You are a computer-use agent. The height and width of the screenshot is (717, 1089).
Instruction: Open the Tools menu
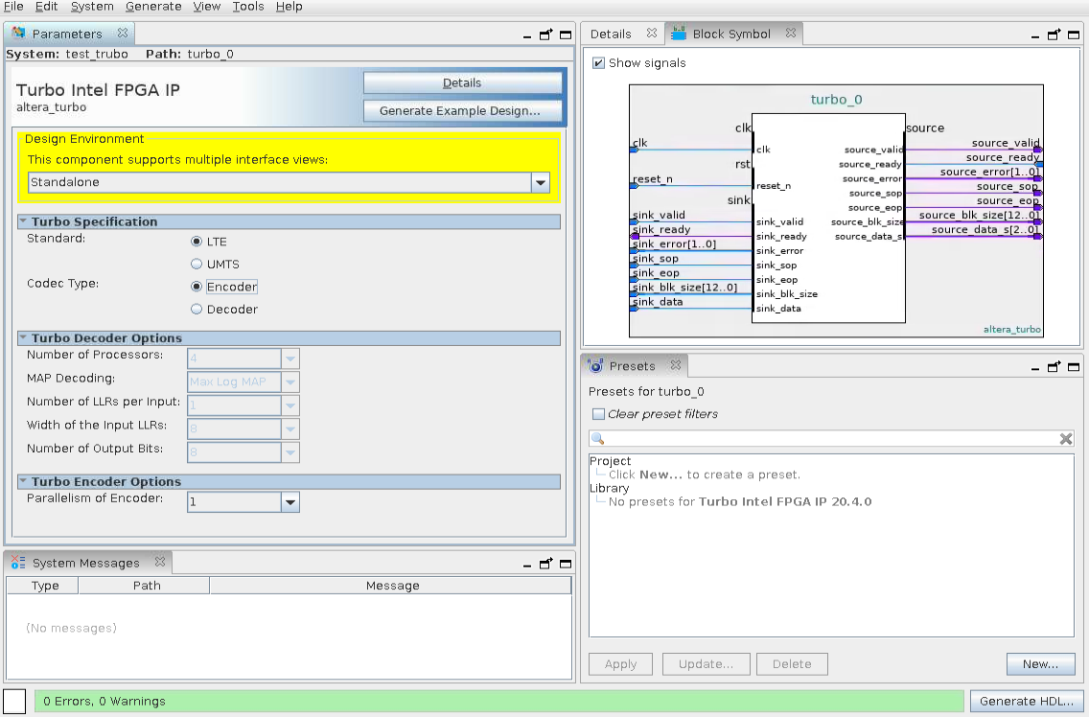pyautogui.click(x=248, y=7)
